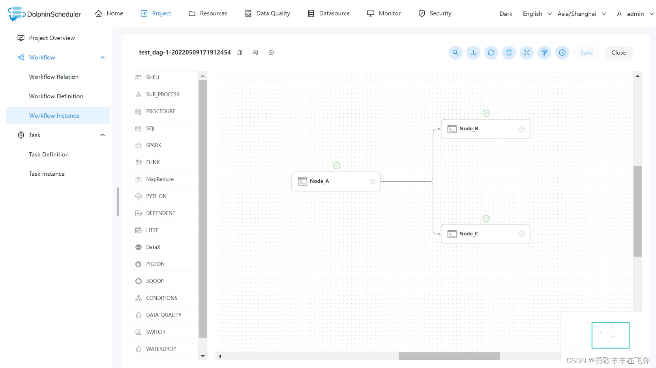
Task: Click the format DAG layout icon
Action: click(544, 53)
